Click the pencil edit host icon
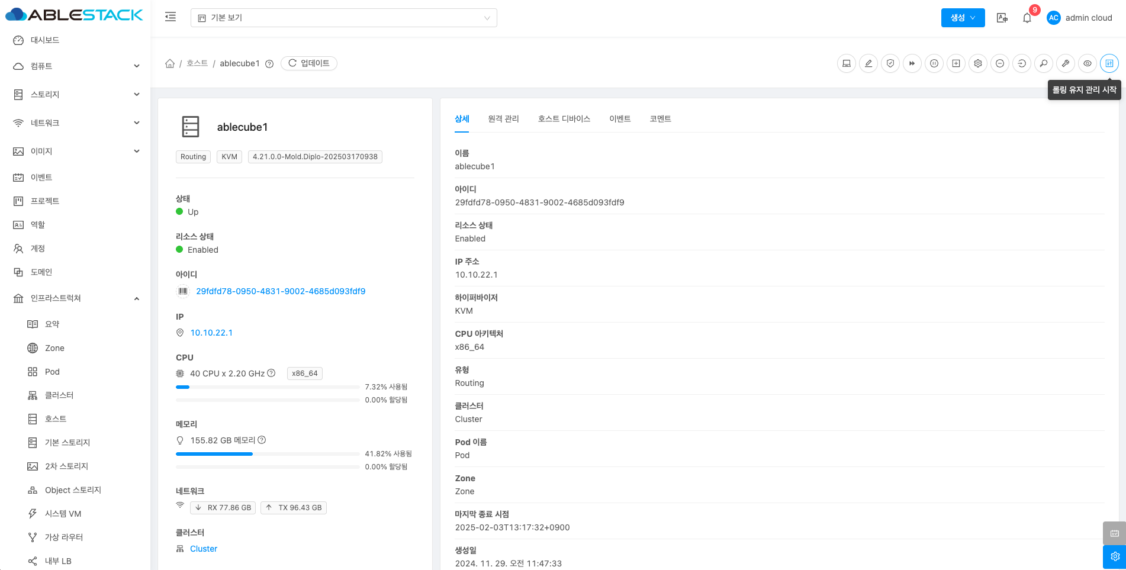 point(868,63)
